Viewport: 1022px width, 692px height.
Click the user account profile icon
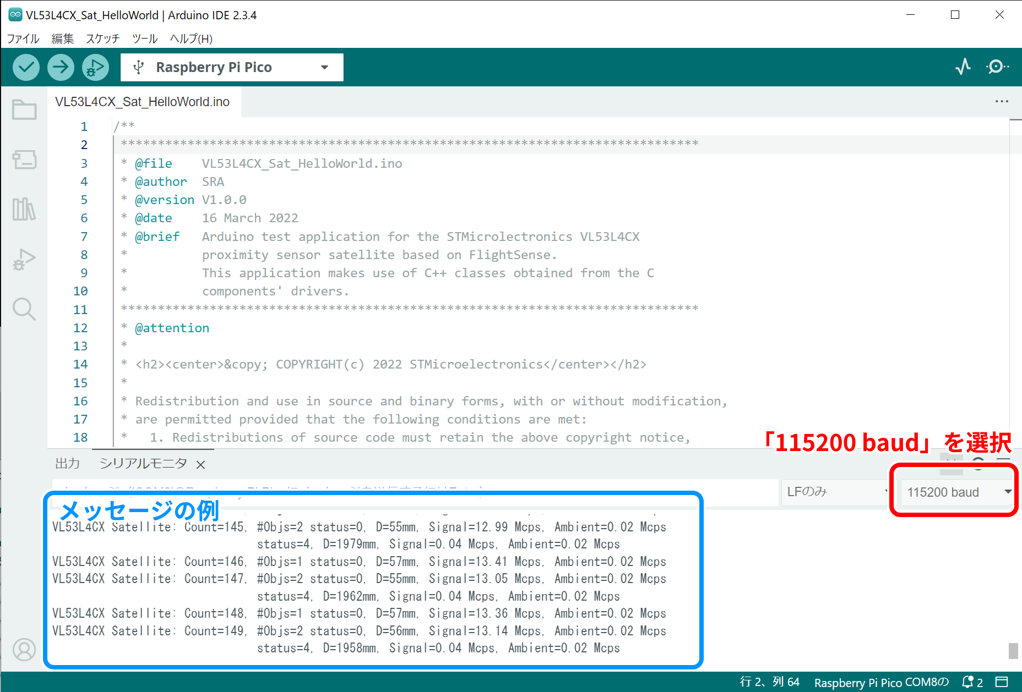pyautogui.click(x=24, y=650)
